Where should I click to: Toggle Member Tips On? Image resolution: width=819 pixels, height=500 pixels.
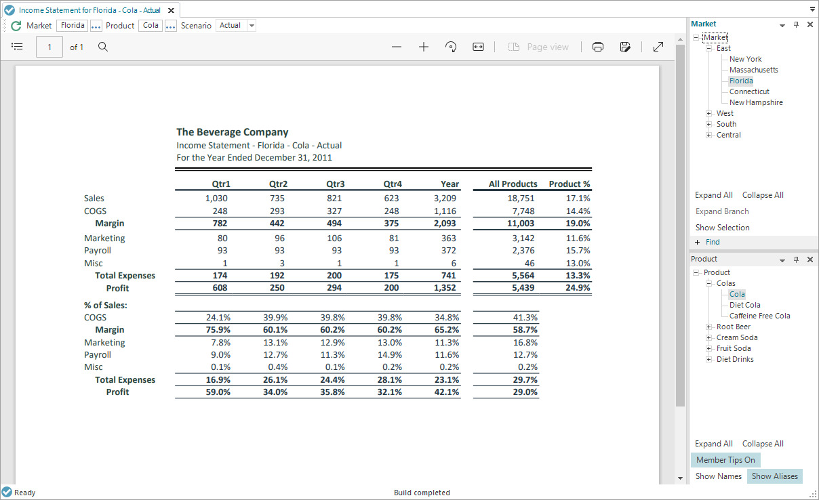pyautogui.click(x=725, y=460)
